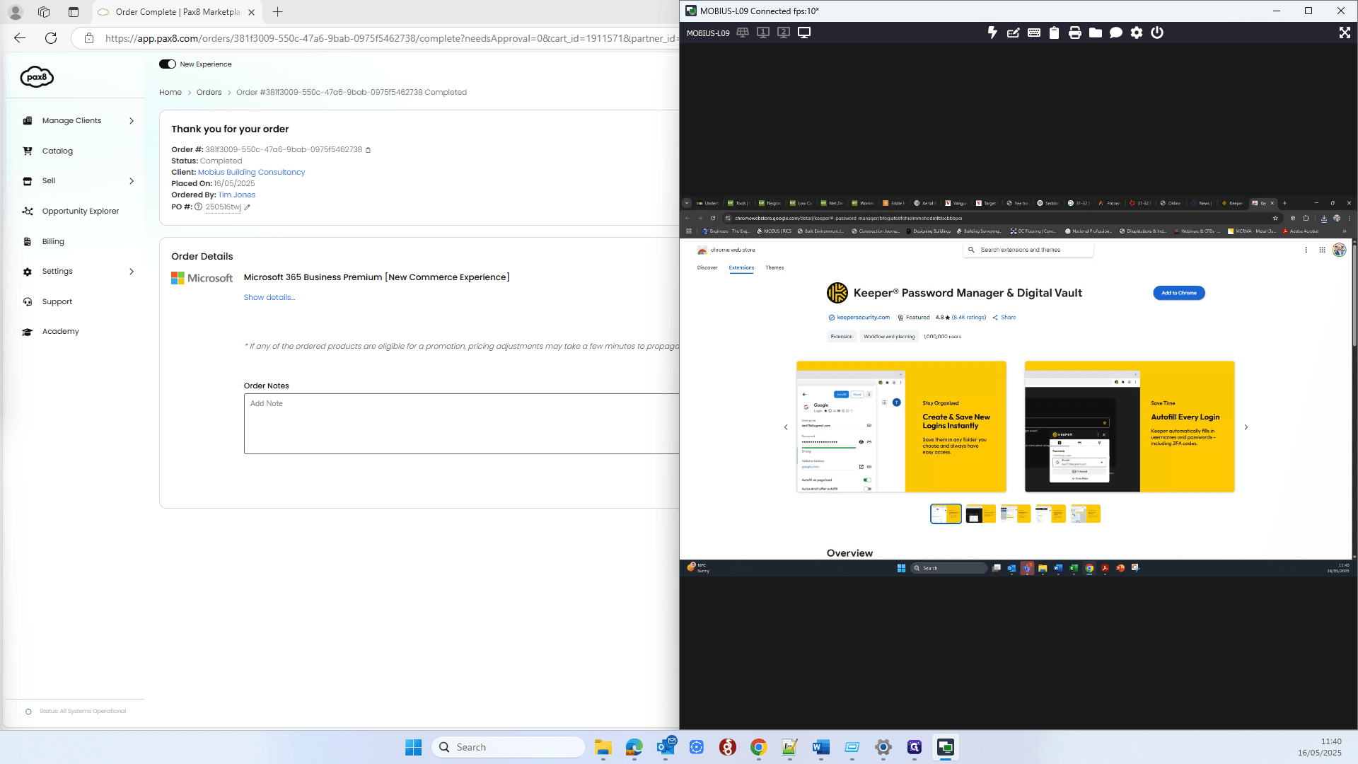
Task: Select the fifth screenshot thumbnail below the carousel
Action: tap(1085, 514)
